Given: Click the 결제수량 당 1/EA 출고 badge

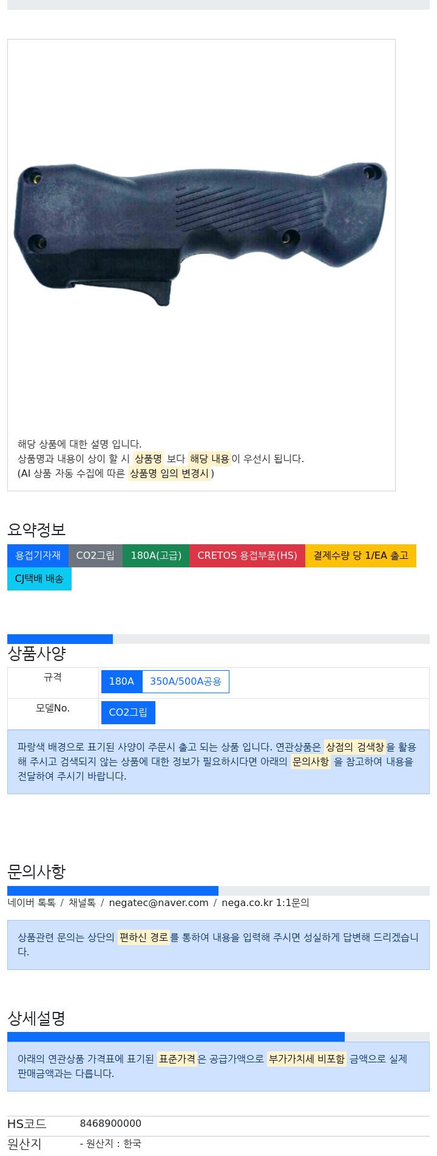Looking at the screenshot, I should pos(361,556).
